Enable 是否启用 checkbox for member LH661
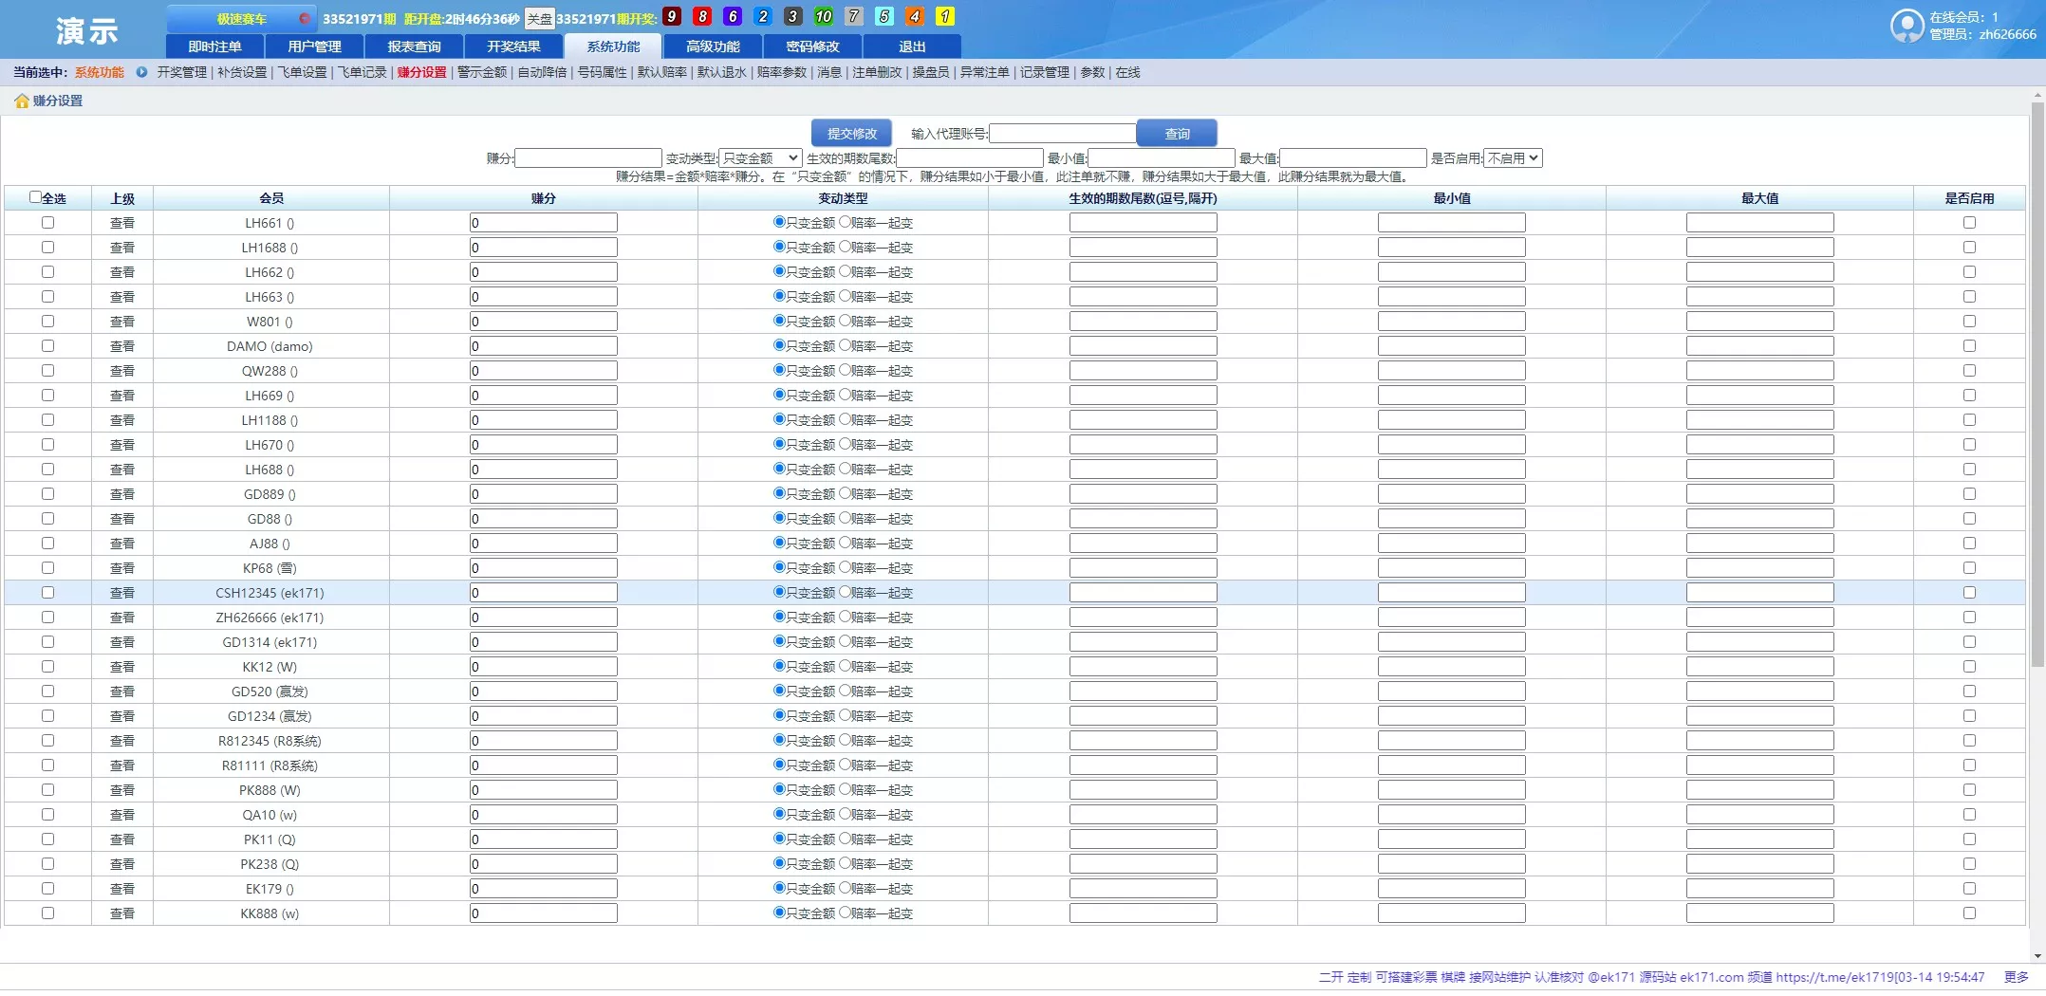This screenshot has width=2046, height=996. (x=1969, y=223)
